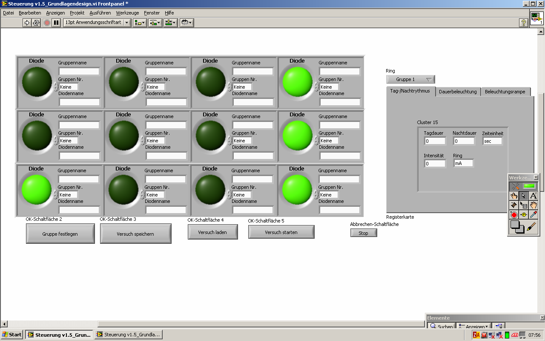Click the red Abort Execution toolbar icon

(x=47, y=23)
